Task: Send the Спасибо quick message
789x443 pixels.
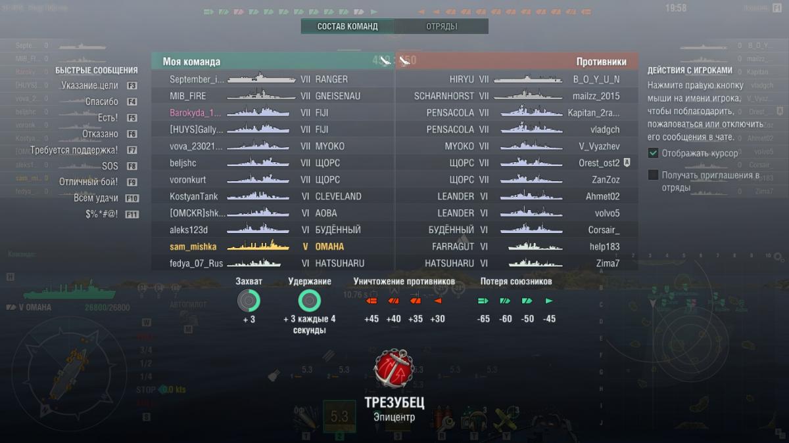Action: [102, 102]
